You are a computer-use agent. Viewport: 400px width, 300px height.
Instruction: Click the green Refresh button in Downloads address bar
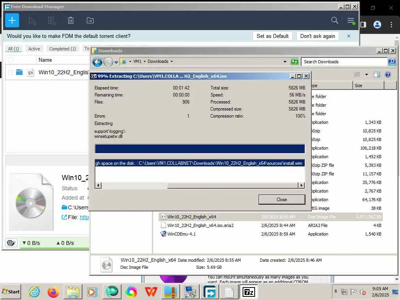(295, 61)
